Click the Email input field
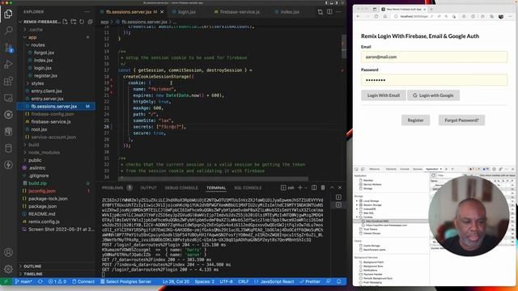The height and width of the screenshot is (291, 518). 434,57
